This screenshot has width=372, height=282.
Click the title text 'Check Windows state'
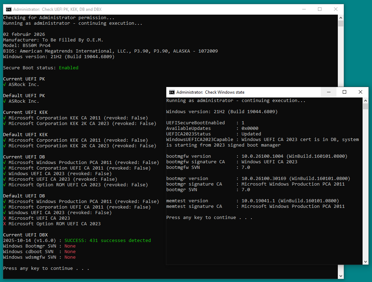click(225, 92)
